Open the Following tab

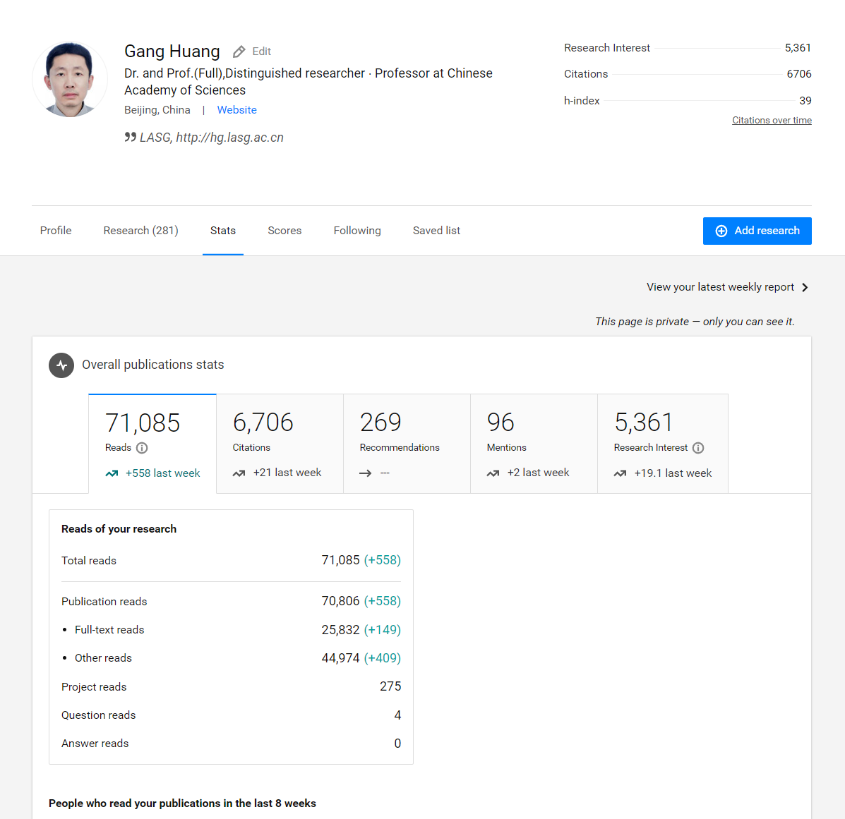pos(357,231)
